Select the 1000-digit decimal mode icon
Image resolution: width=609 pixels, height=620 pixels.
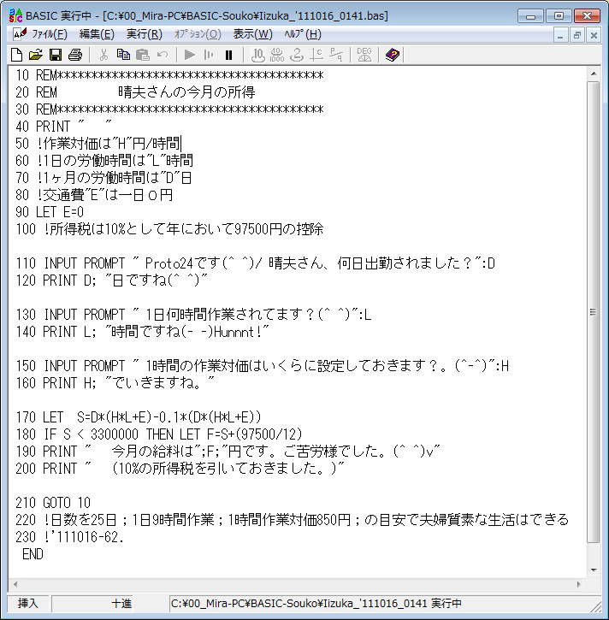coord(277,55)
